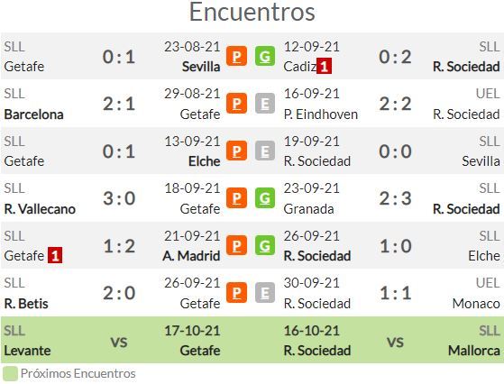Click the red card icon next to Getafe
Viewport: 504px width, 384px height.
[55, 255]
